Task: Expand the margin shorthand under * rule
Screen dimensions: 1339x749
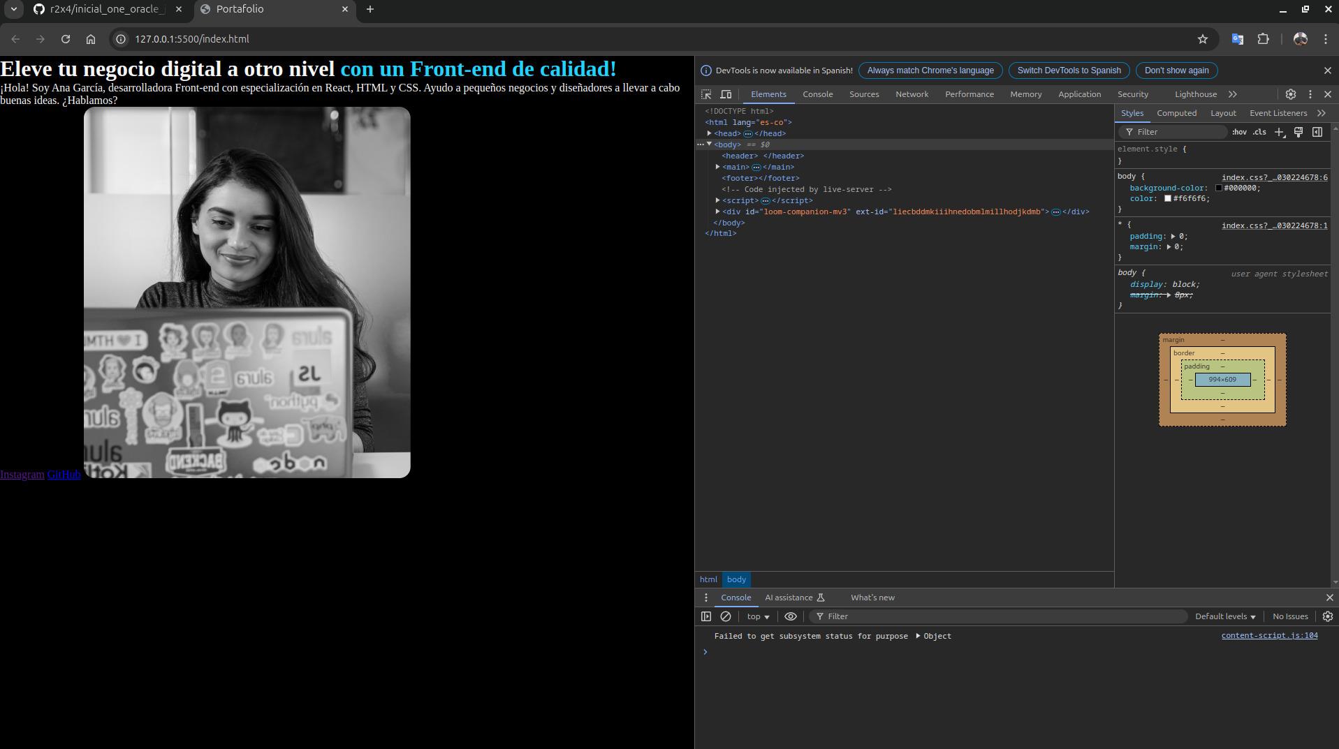Action: (1169, 246)
